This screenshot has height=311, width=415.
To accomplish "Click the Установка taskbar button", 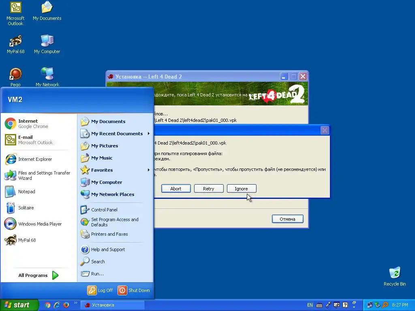I will pos(113,305).
